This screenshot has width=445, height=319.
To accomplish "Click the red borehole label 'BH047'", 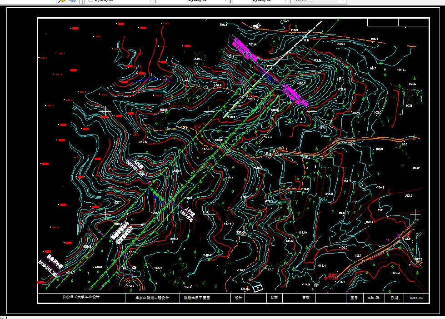I will pos(333,275).
